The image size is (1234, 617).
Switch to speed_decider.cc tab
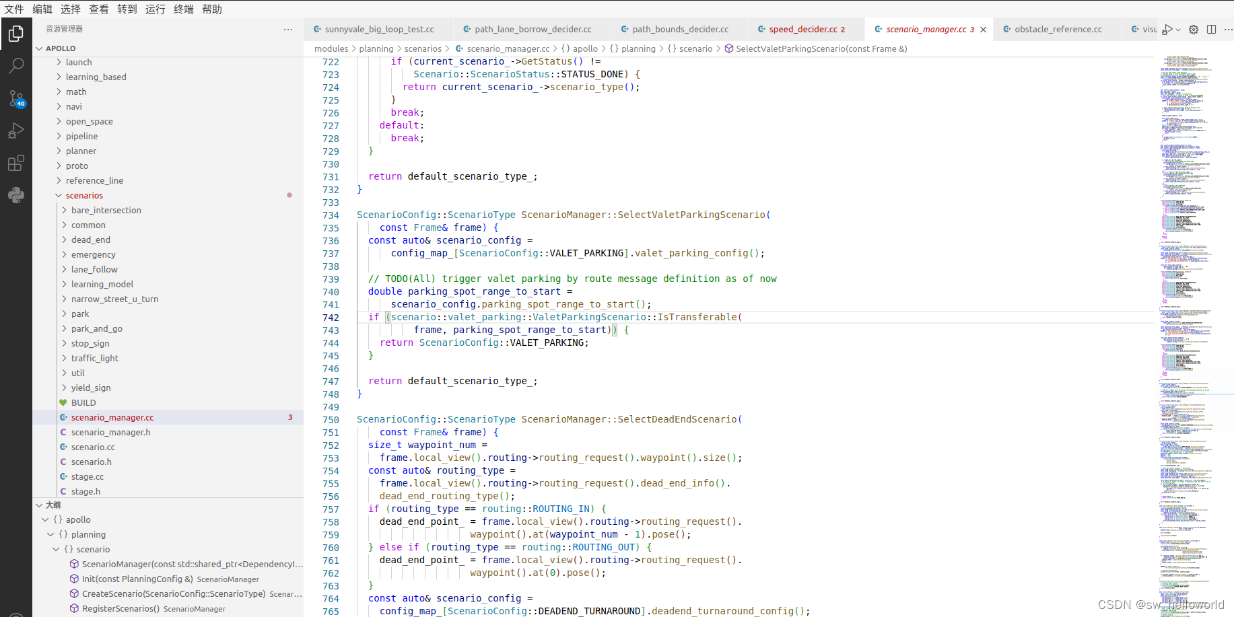click(x=802, y=29)
